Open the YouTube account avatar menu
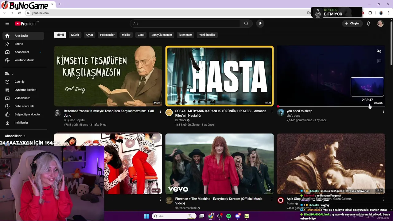Screen dimensions: 393x221 point(380,24)
